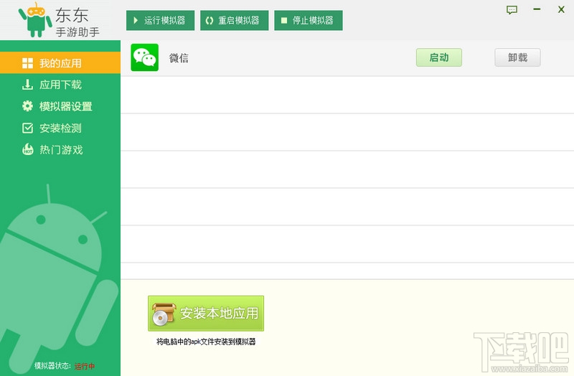Go to 应用下载 section
Viewport: 574px width, 376px height.
[60, 85]
